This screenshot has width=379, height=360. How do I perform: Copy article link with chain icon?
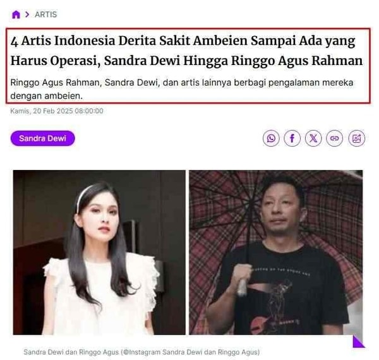click(335, 138)
